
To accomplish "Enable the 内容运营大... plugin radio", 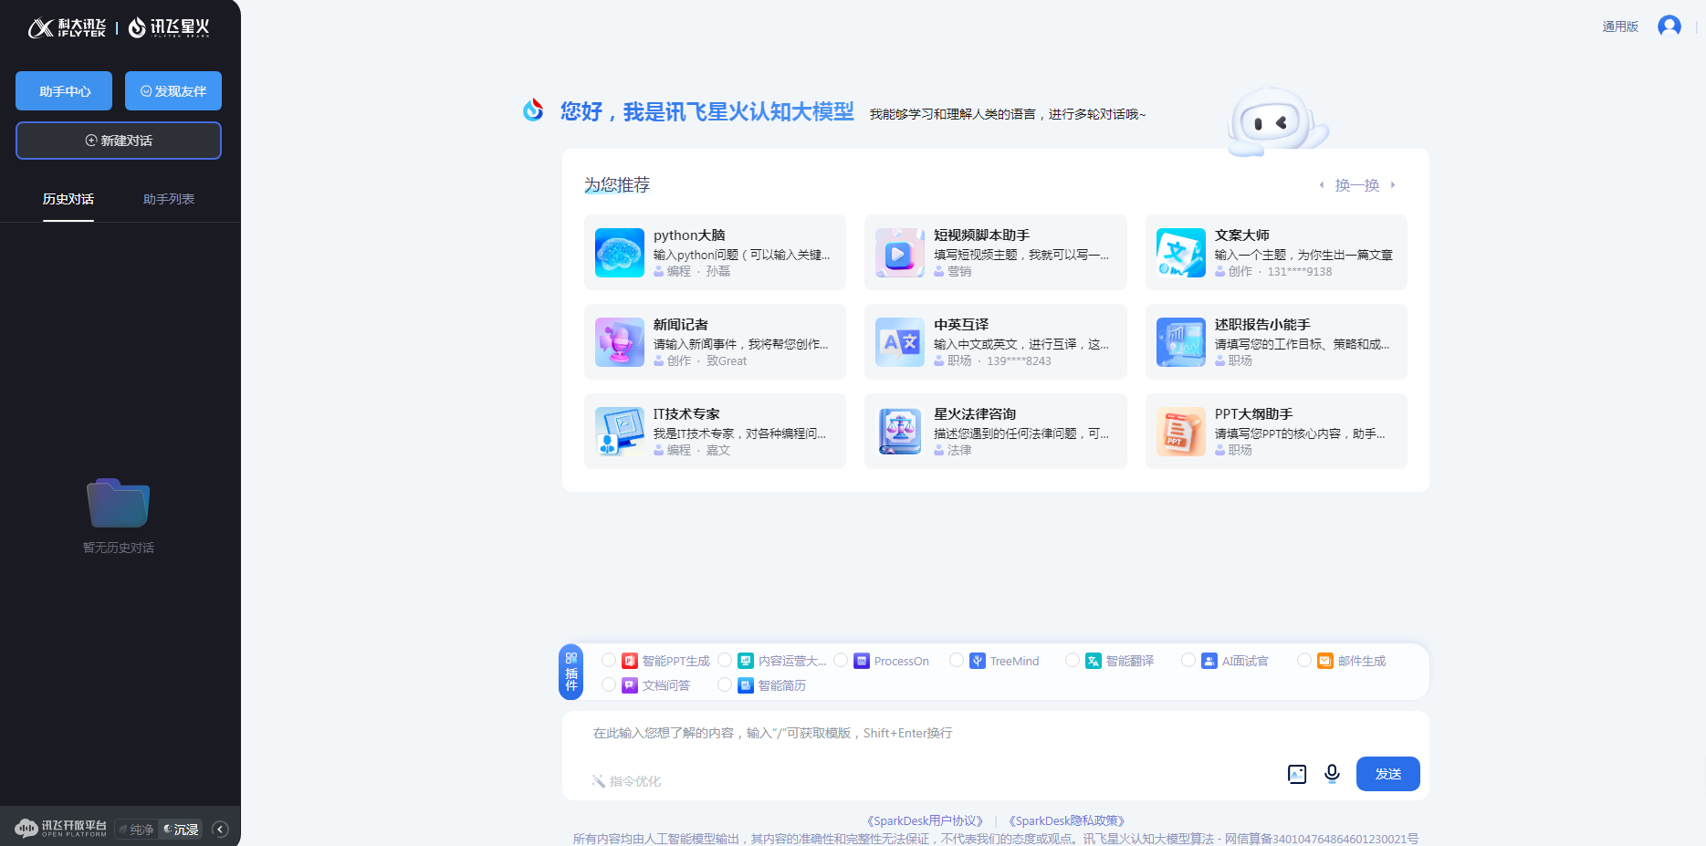I will pos(725,660).
